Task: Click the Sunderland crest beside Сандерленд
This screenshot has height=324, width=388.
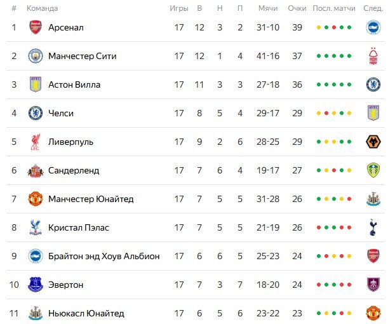Action: 35,170
